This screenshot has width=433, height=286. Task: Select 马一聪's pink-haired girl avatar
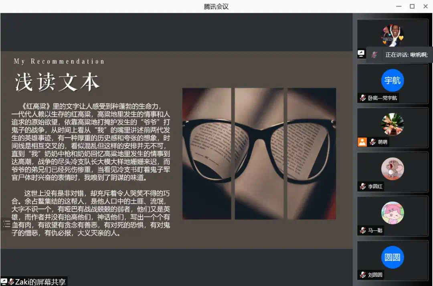[x=392, y=213]
